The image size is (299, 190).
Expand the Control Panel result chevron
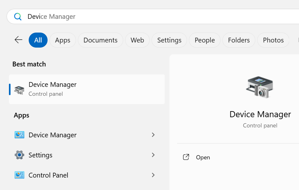tap(153, 175)
